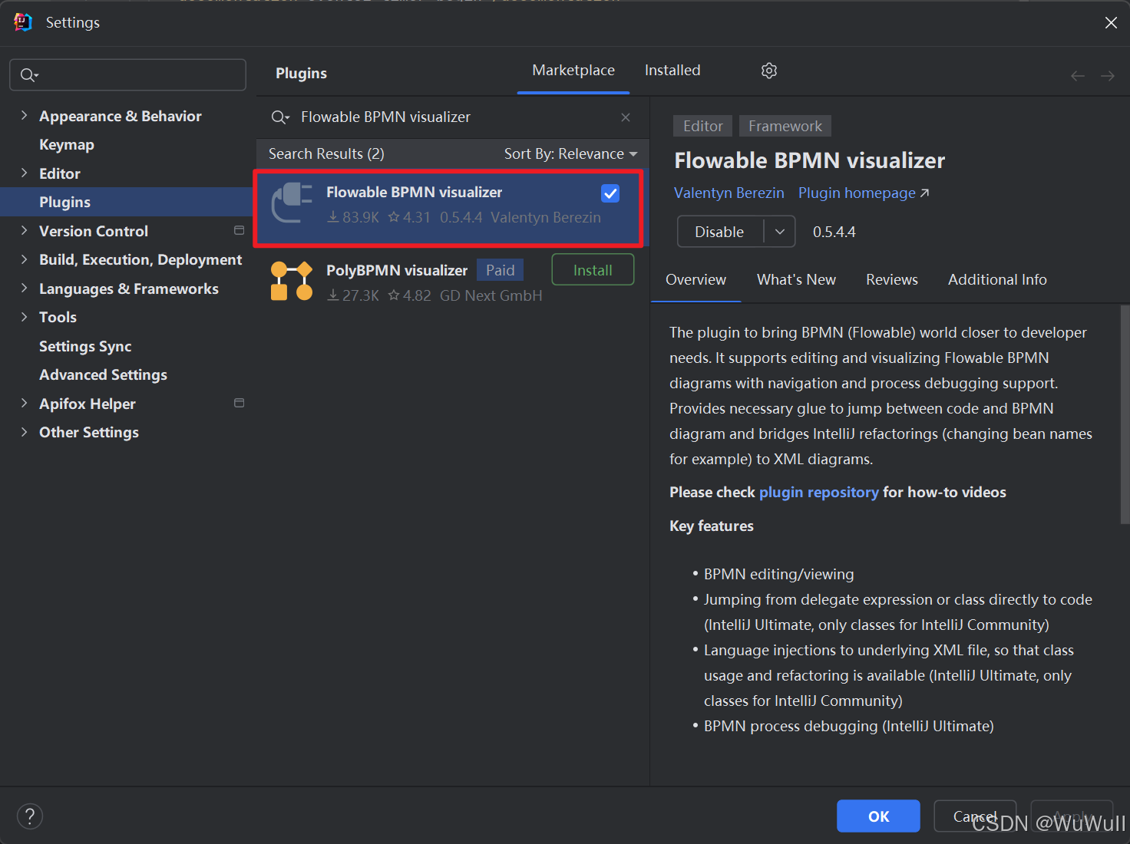The width and height of the screenshot is (1130, 844).
Task: Select Advanced Settings in settings tree
Action: [x=103, y=374]
